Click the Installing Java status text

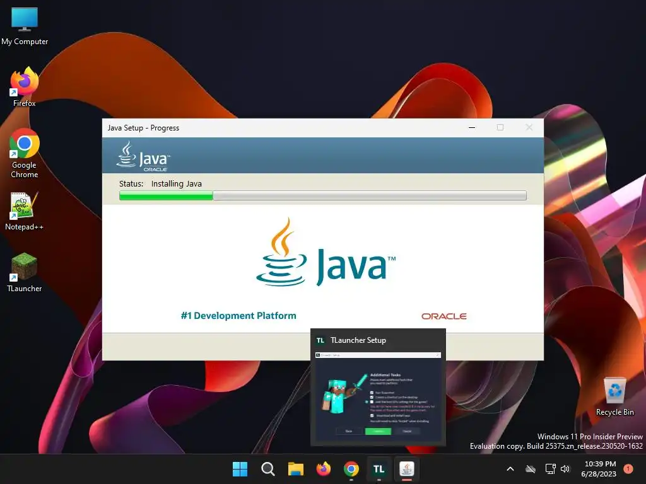(x=177, y=183)
